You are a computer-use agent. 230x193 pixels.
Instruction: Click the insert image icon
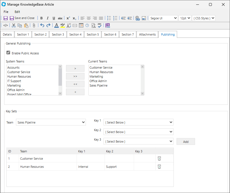click(x=144, y=18)
